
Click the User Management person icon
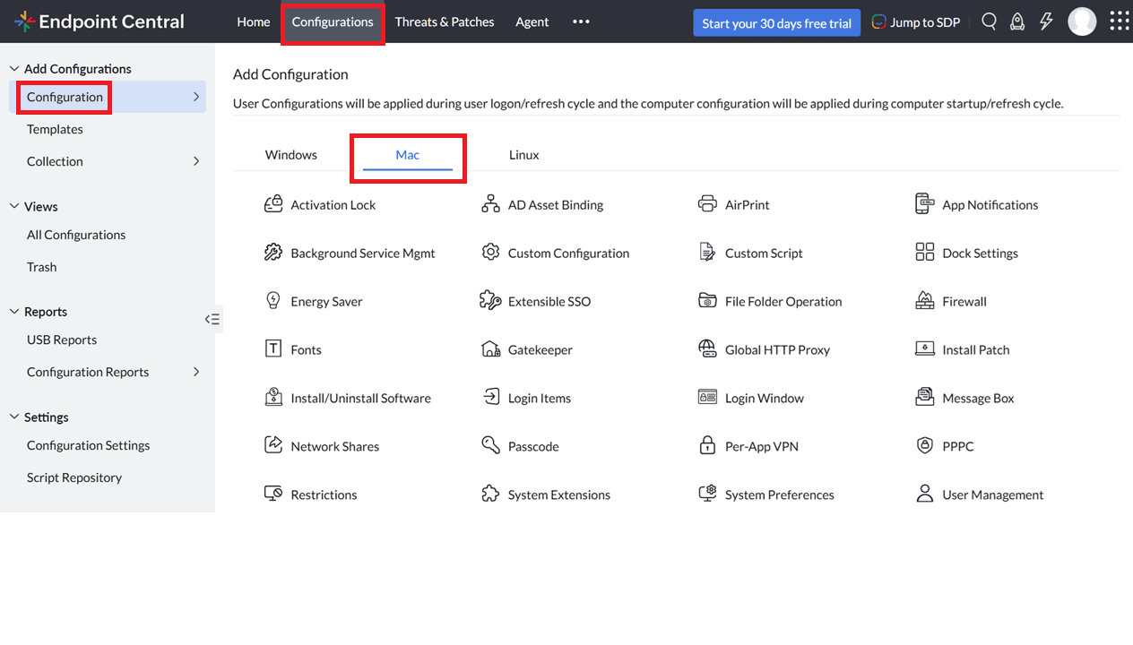click(925, 494)
